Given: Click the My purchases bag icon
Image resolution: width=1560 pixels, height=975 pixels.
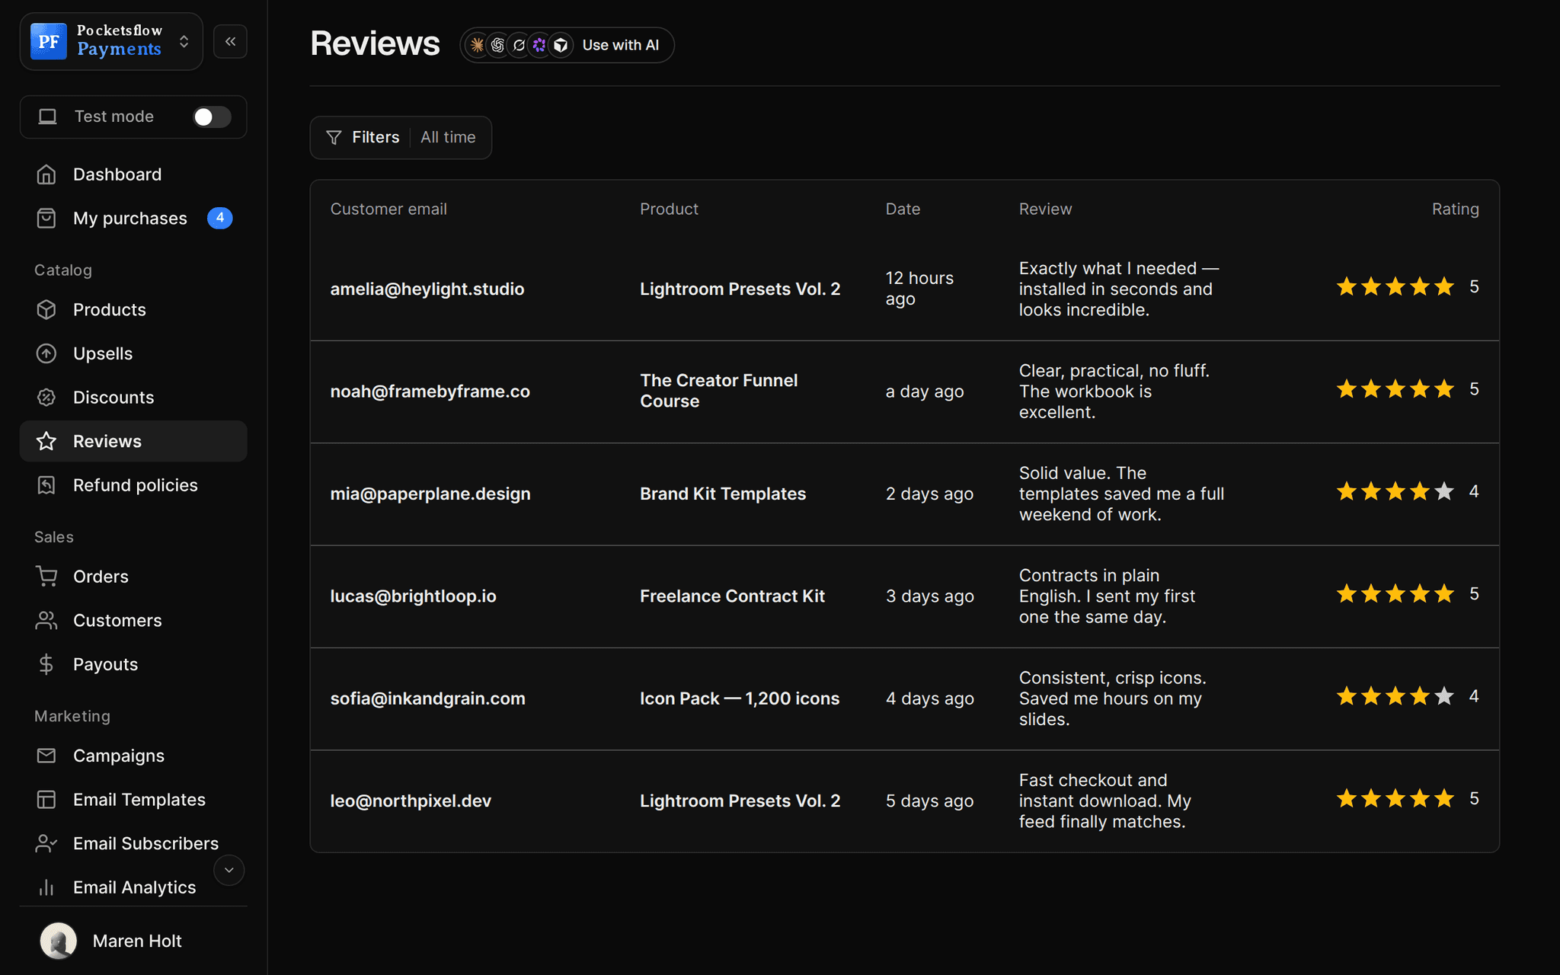Looking at the screenshot, I should tap(46, 219).
